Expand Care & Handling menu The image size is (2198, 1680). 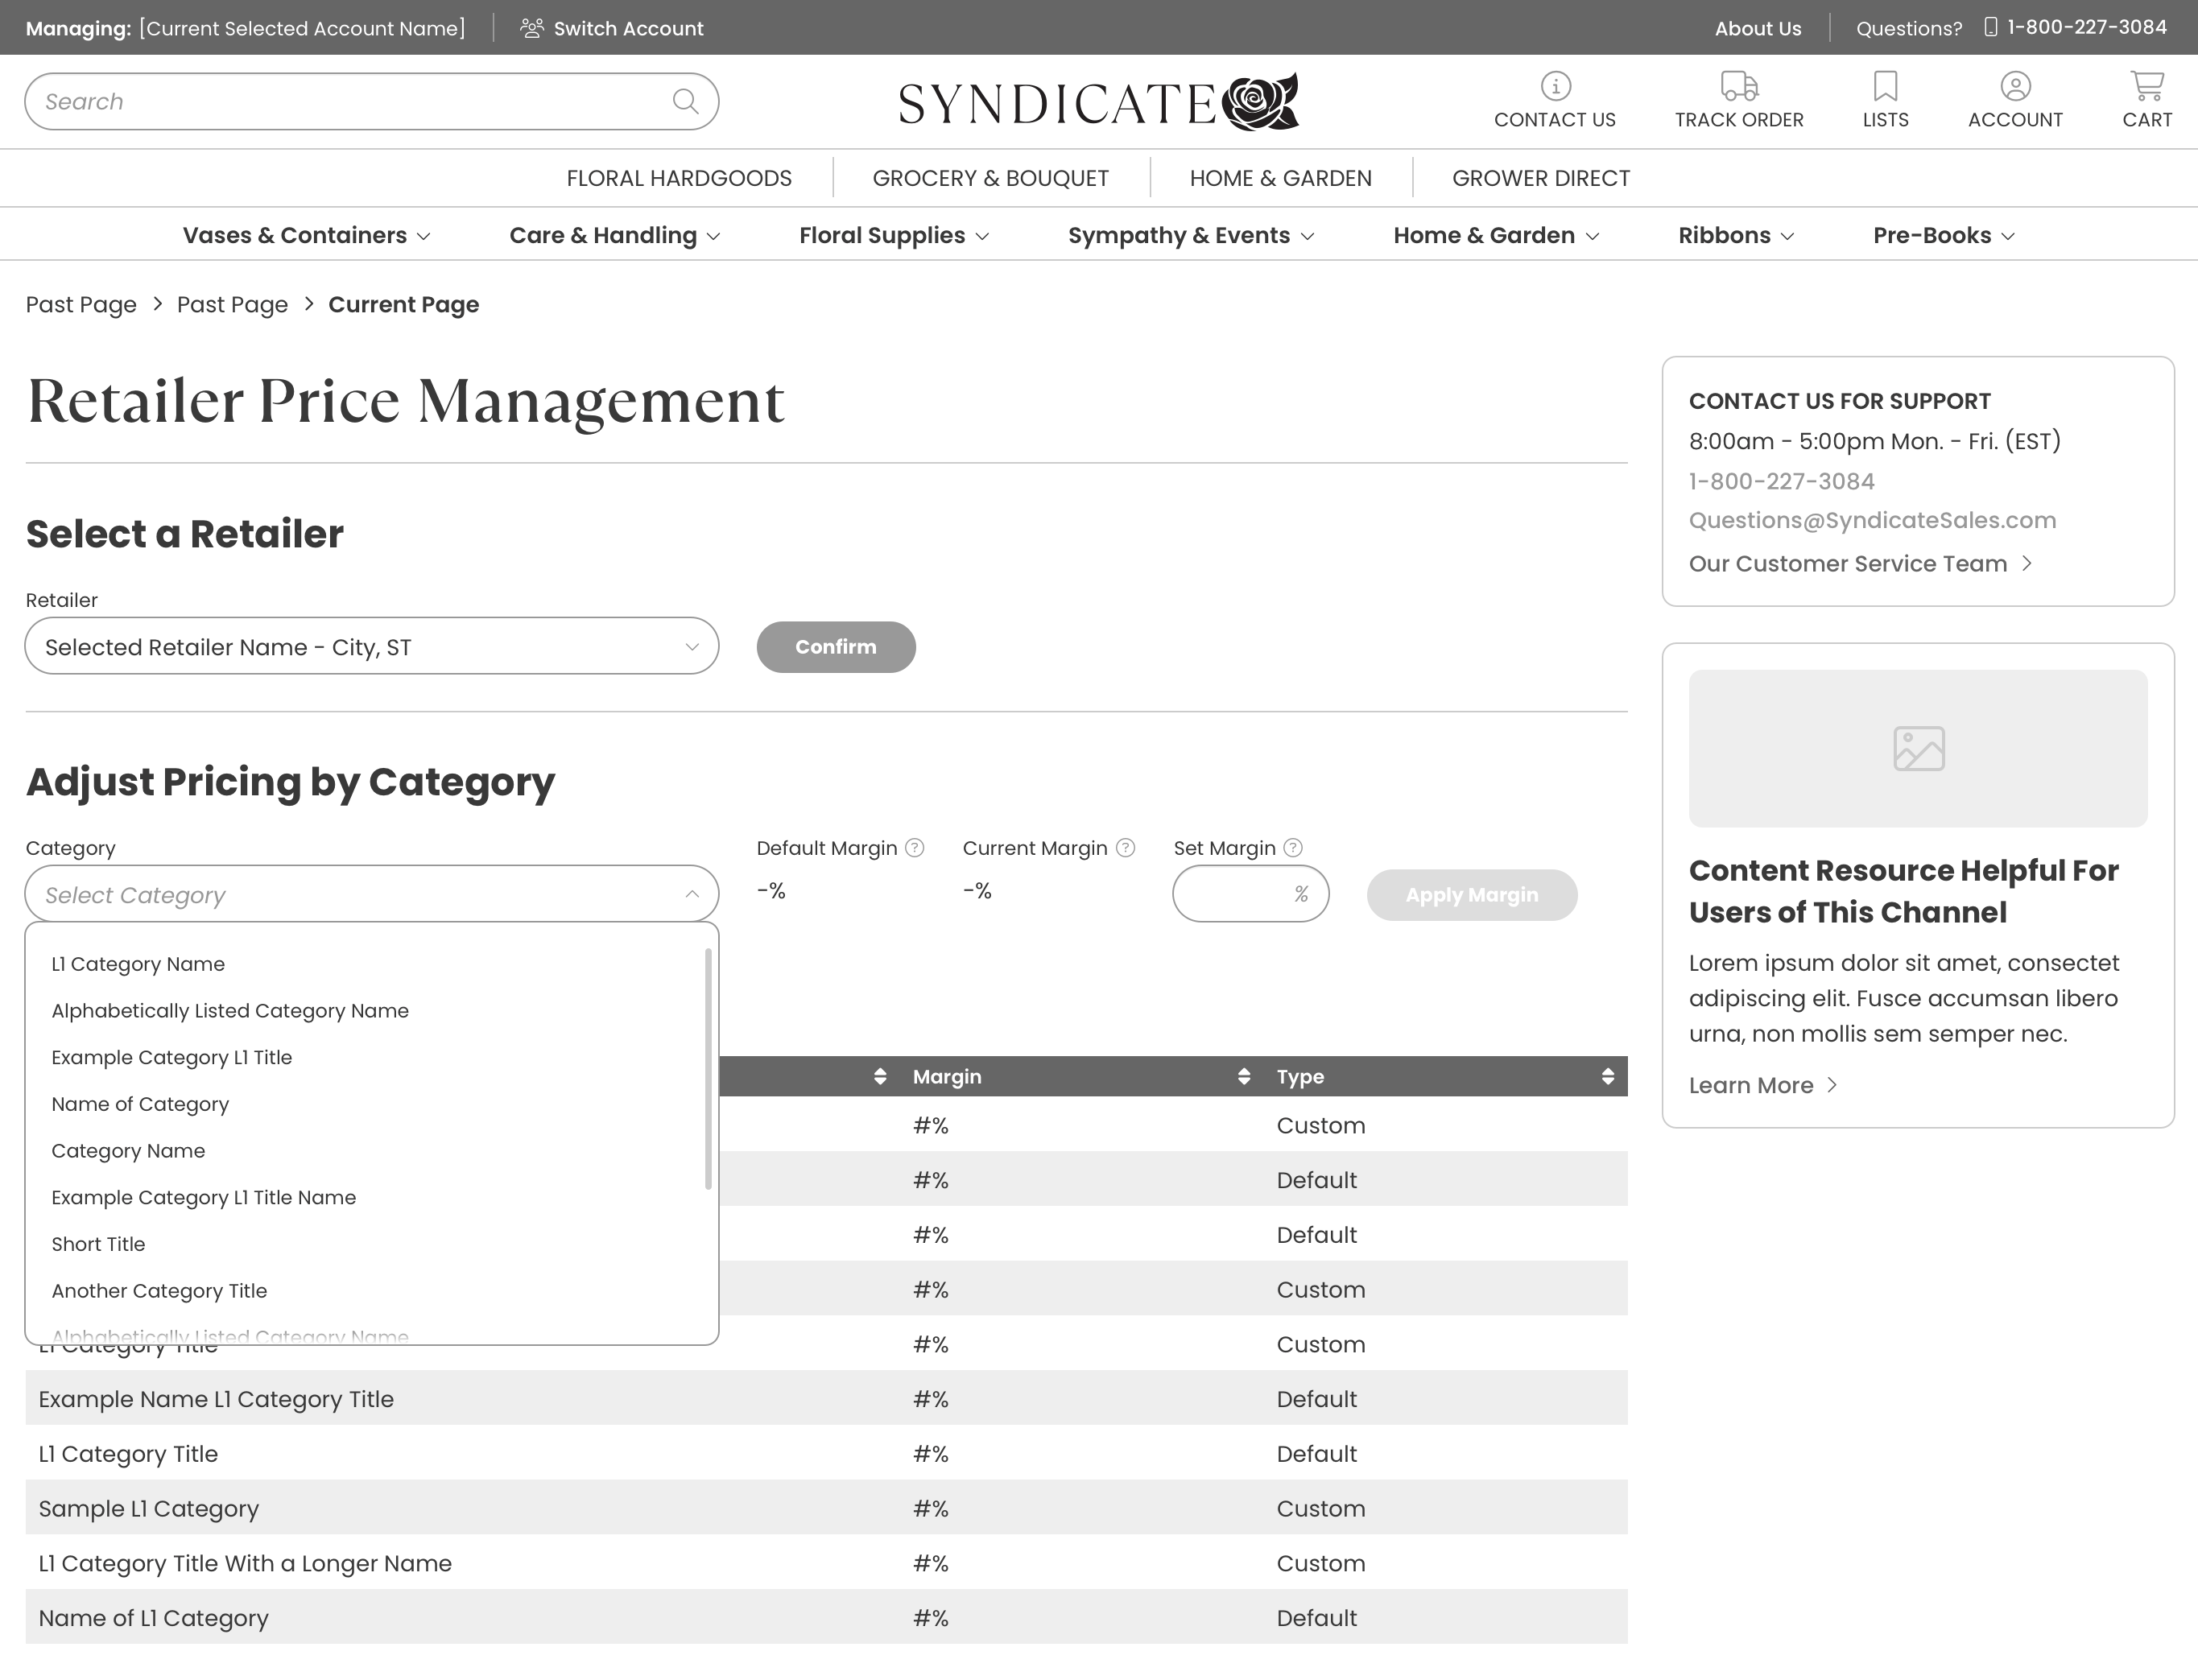tap(615, 235)
